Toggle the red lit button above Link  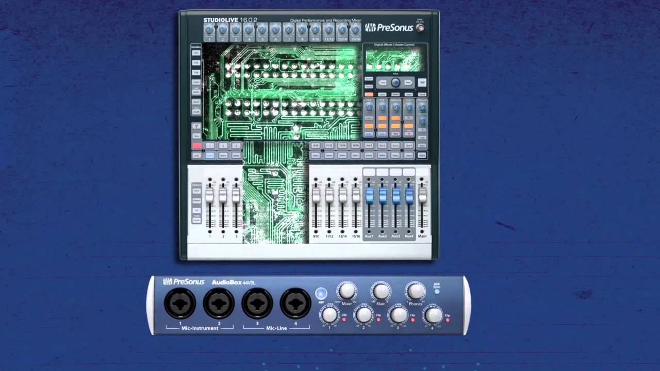196,146
